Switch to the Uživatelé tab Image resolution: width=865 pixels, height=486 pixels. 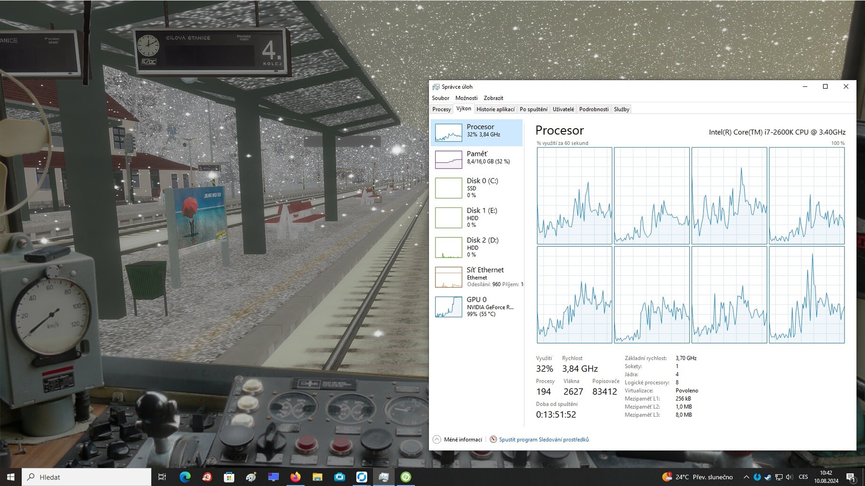point(563,109)
